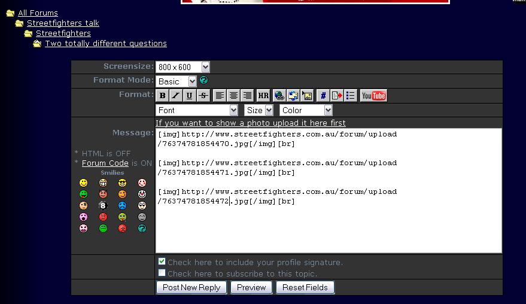Viewport: 526px width, 304px height.
Task: Open Format Mode help icon
Action: click(203, 80)
